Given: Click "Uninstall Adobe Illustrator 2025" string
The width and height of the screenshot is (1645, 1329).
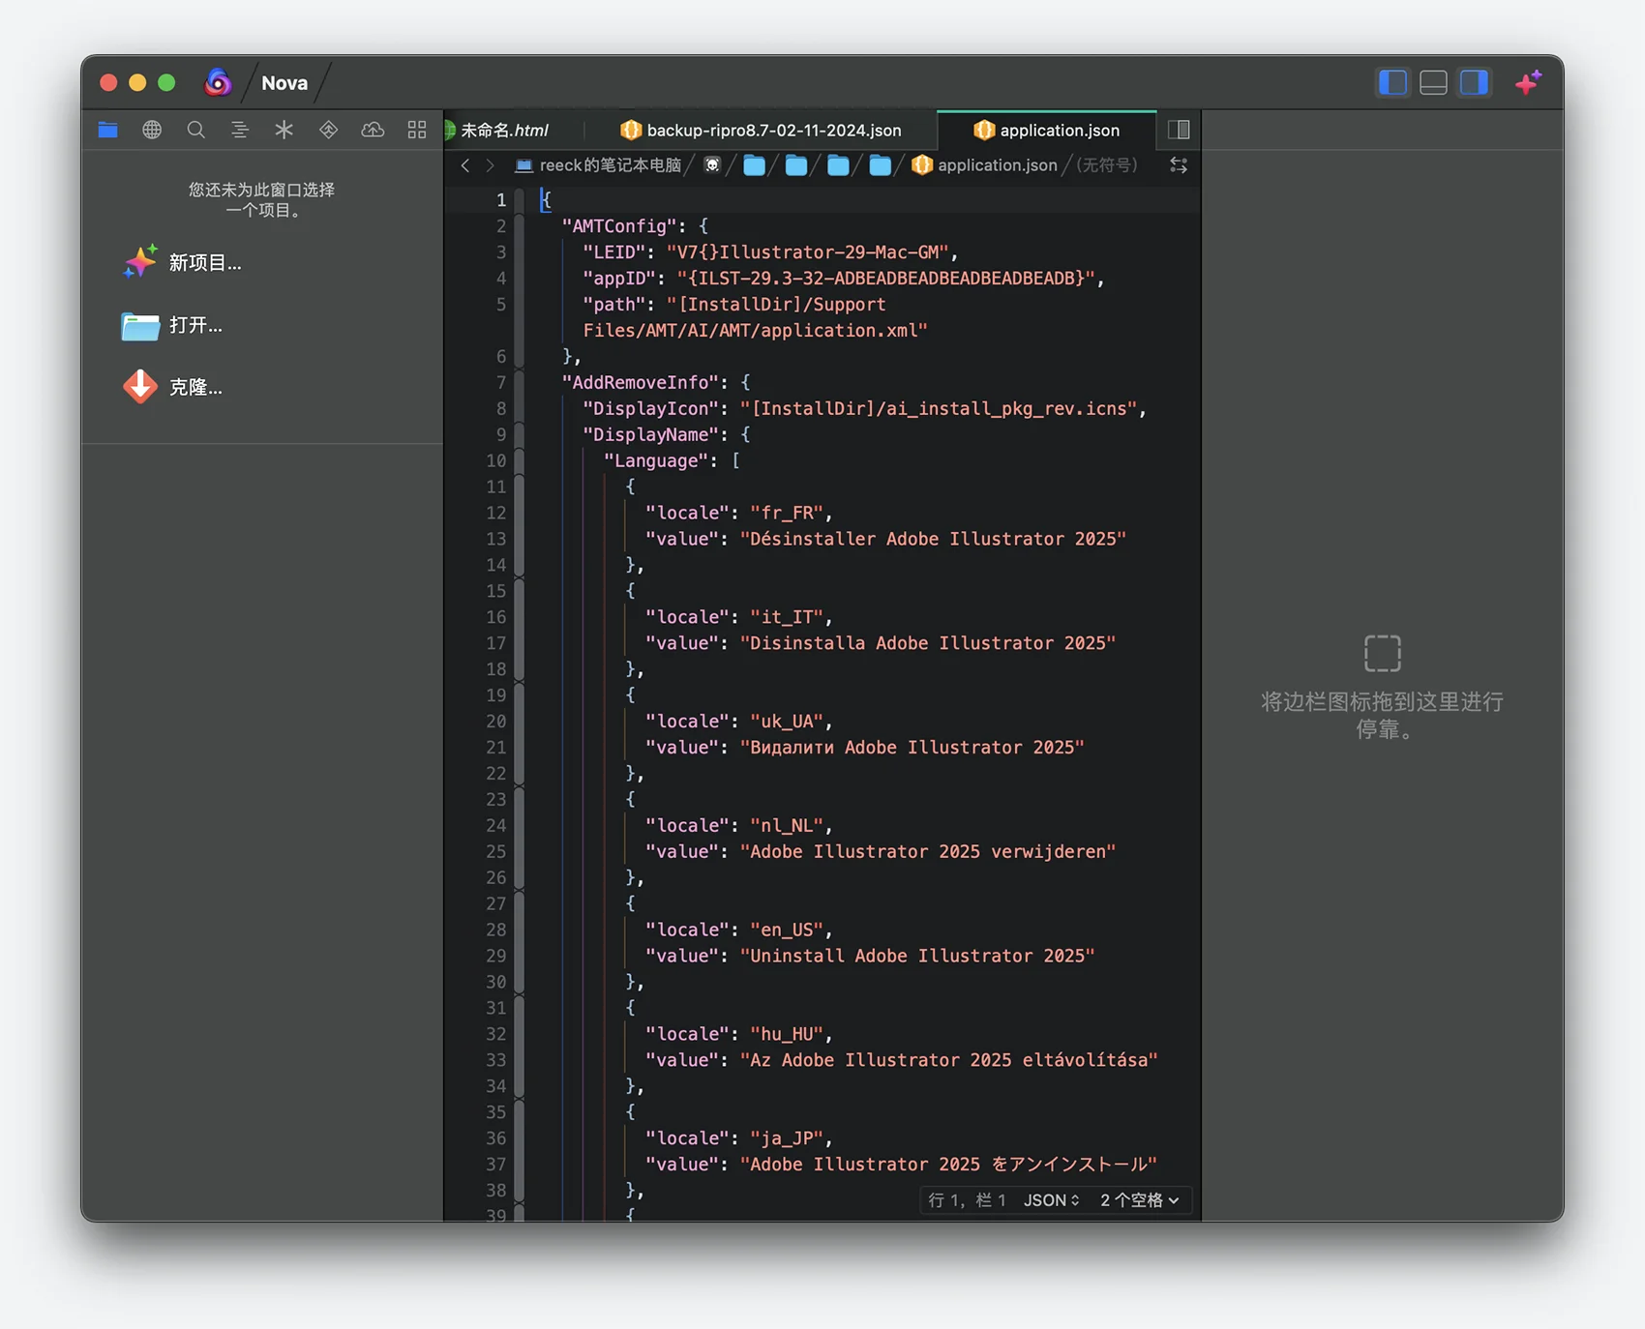Looking at the screenshot, I should point(917,956).
